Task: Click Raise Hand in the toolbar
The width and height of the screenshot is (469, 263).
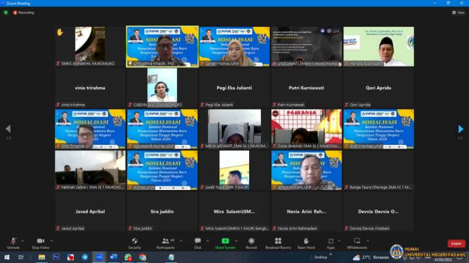Action: [306, 244]
